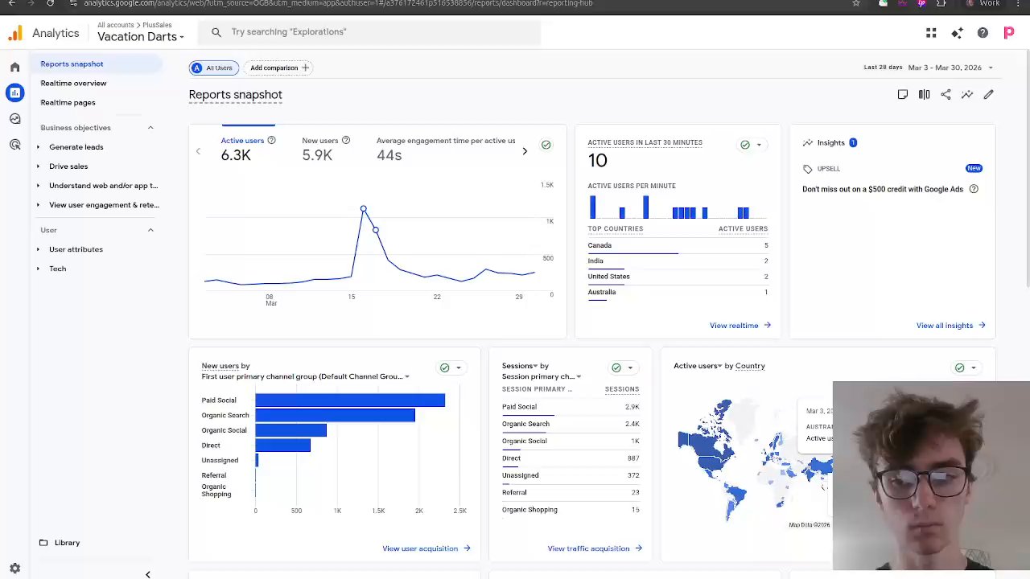Viewport: 1030px width, 579px height.
Task: Click the View realtime link
Action: coord(740,326)
